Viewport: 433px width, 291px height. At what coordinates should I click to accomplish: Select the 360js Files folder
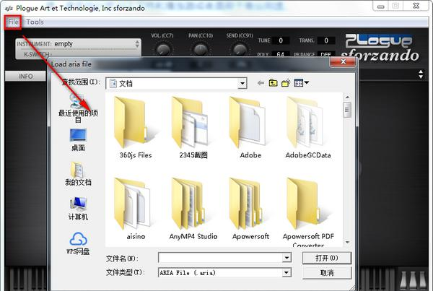click(x=136, y=128)
